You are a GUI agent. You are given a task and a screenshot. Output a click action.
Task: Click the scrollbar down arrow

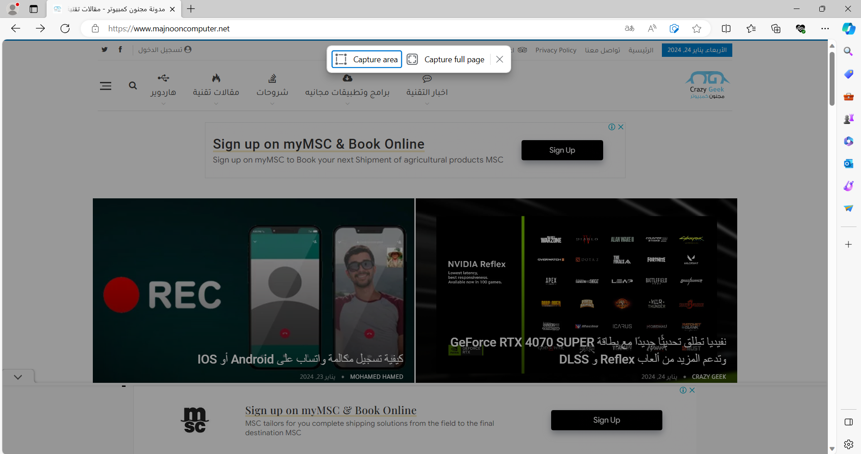832,449
